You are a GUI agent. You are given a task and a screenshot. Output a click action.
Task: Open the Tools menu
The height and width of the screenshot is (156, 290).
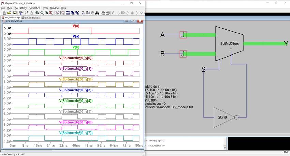[x=45, y=8]
